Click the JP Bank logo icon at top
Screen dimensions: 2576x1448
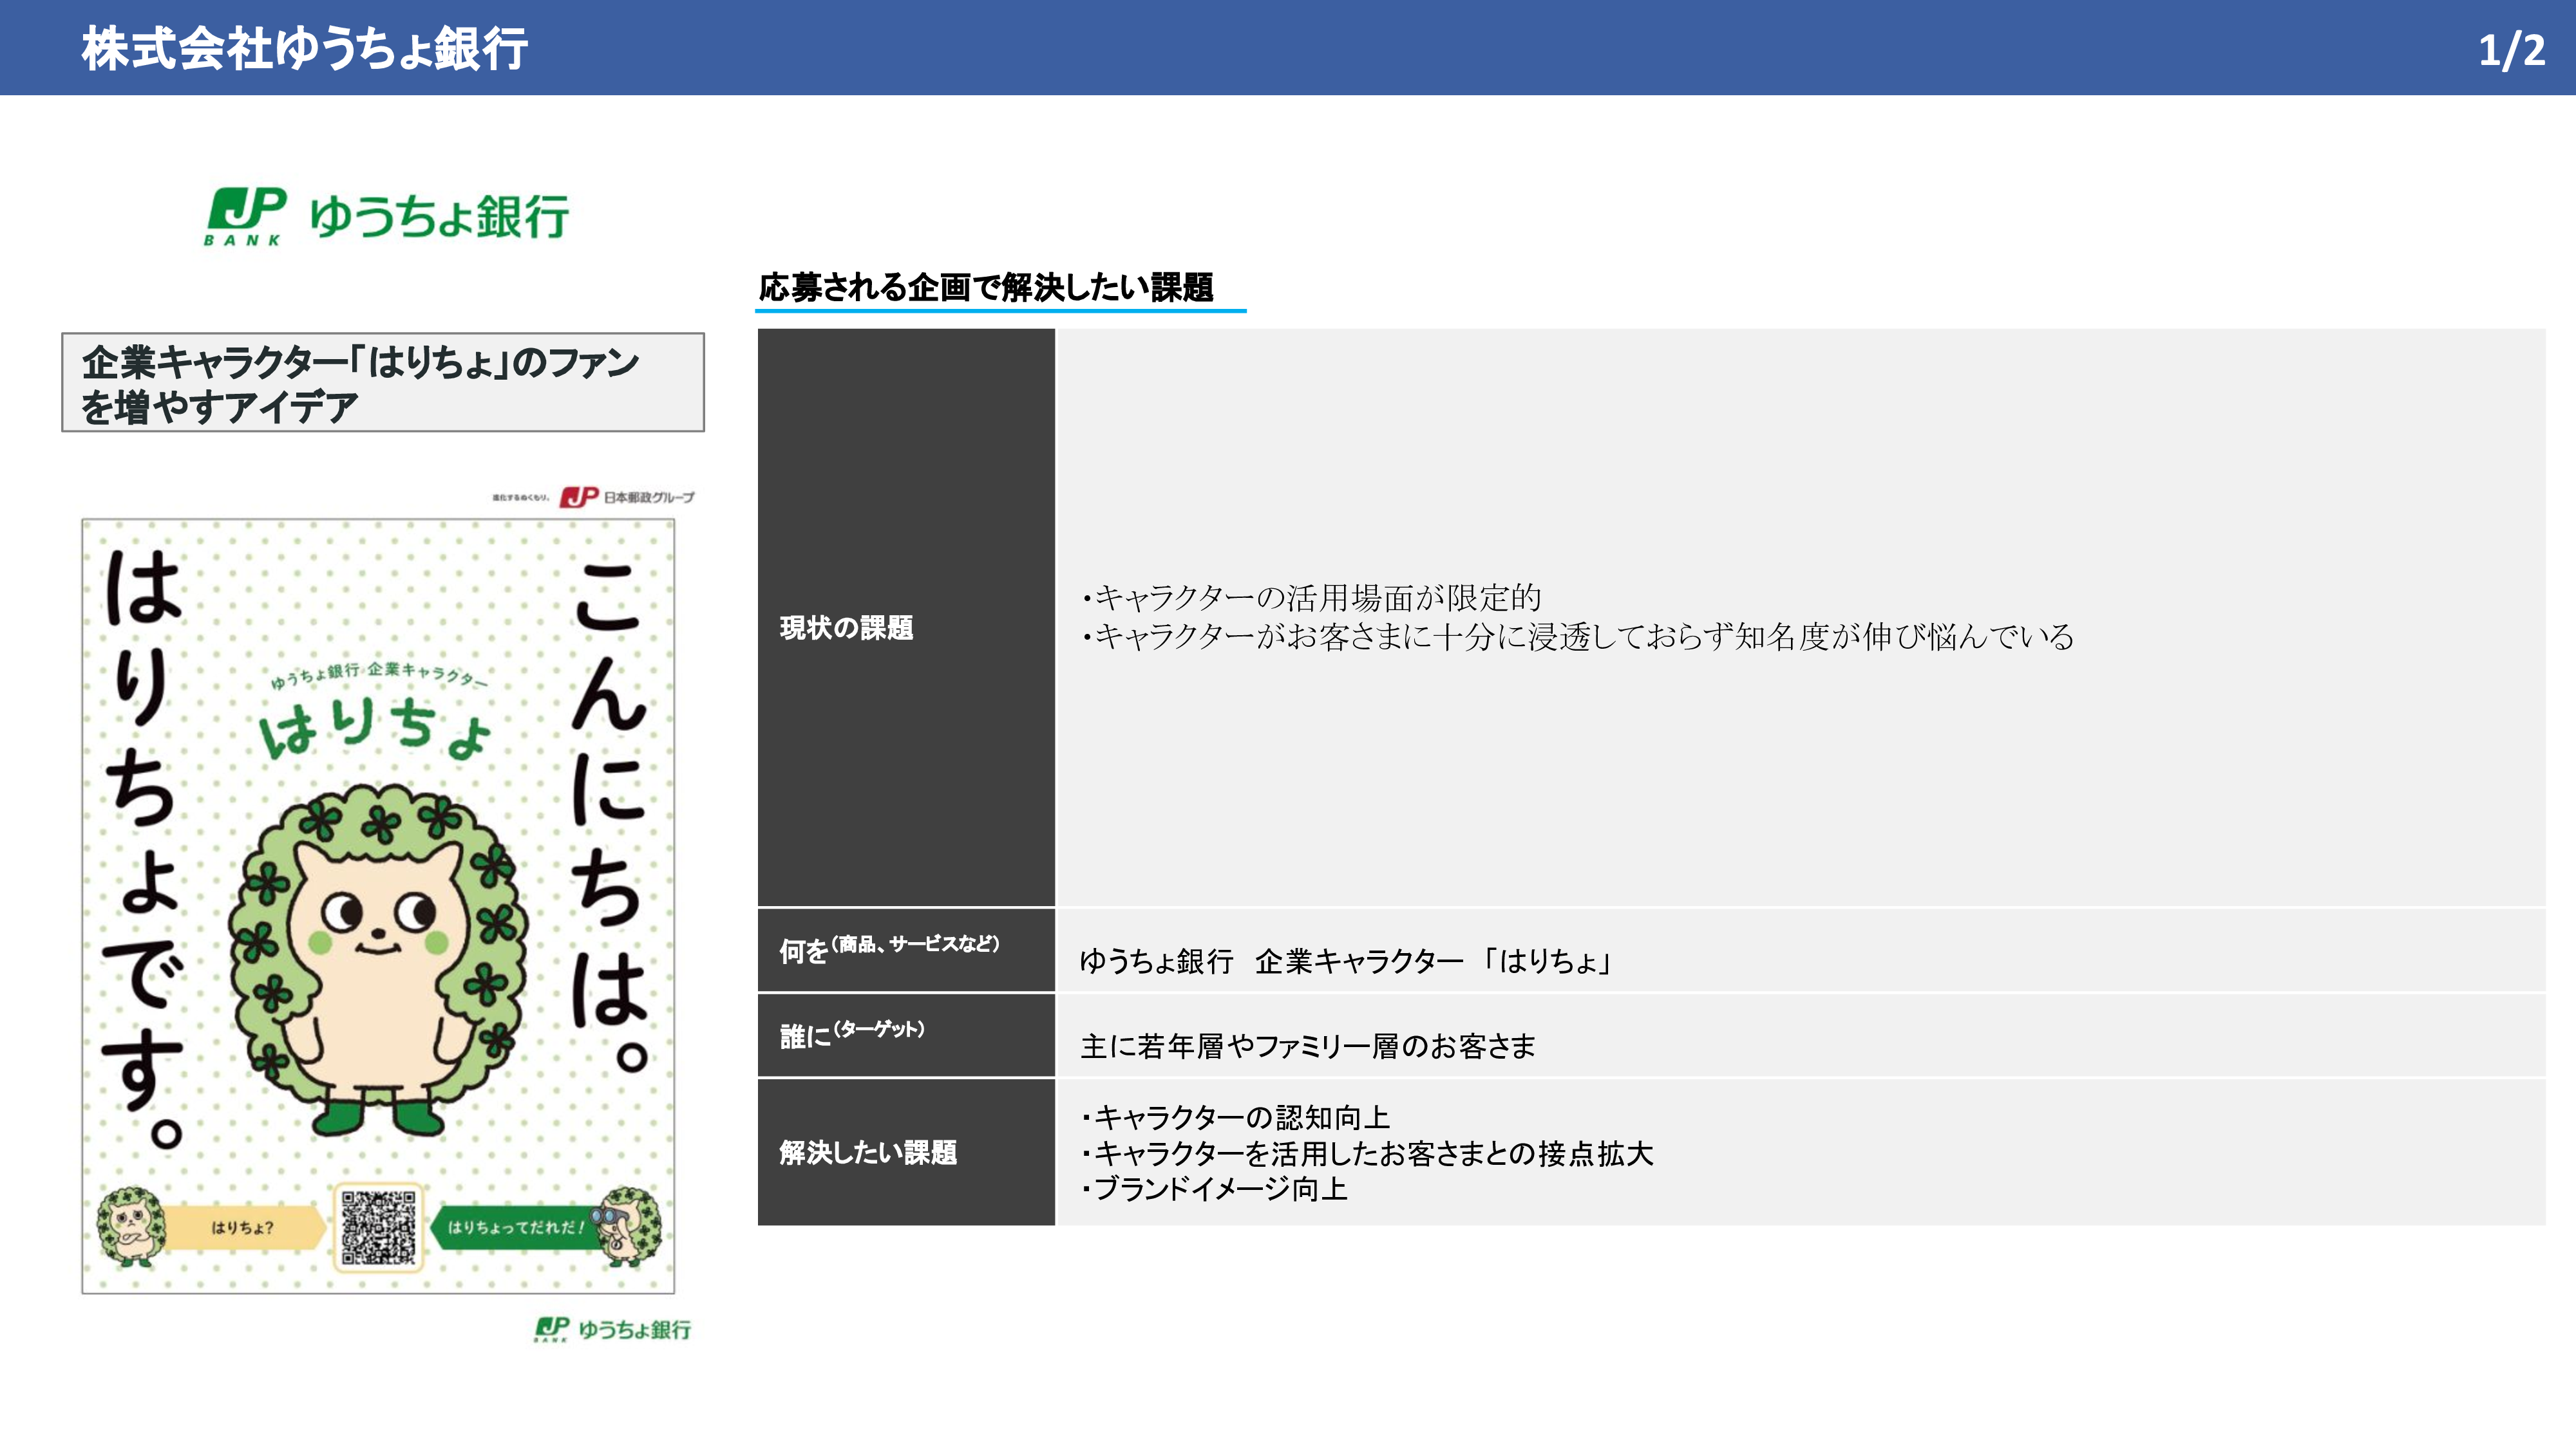[x=246, y=214]
